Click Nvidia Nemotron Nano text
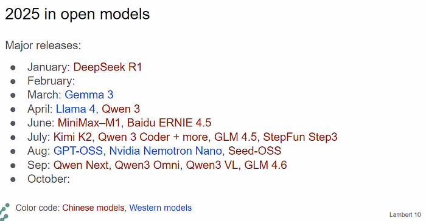426x221 pixels. click(x=166, y=151)
